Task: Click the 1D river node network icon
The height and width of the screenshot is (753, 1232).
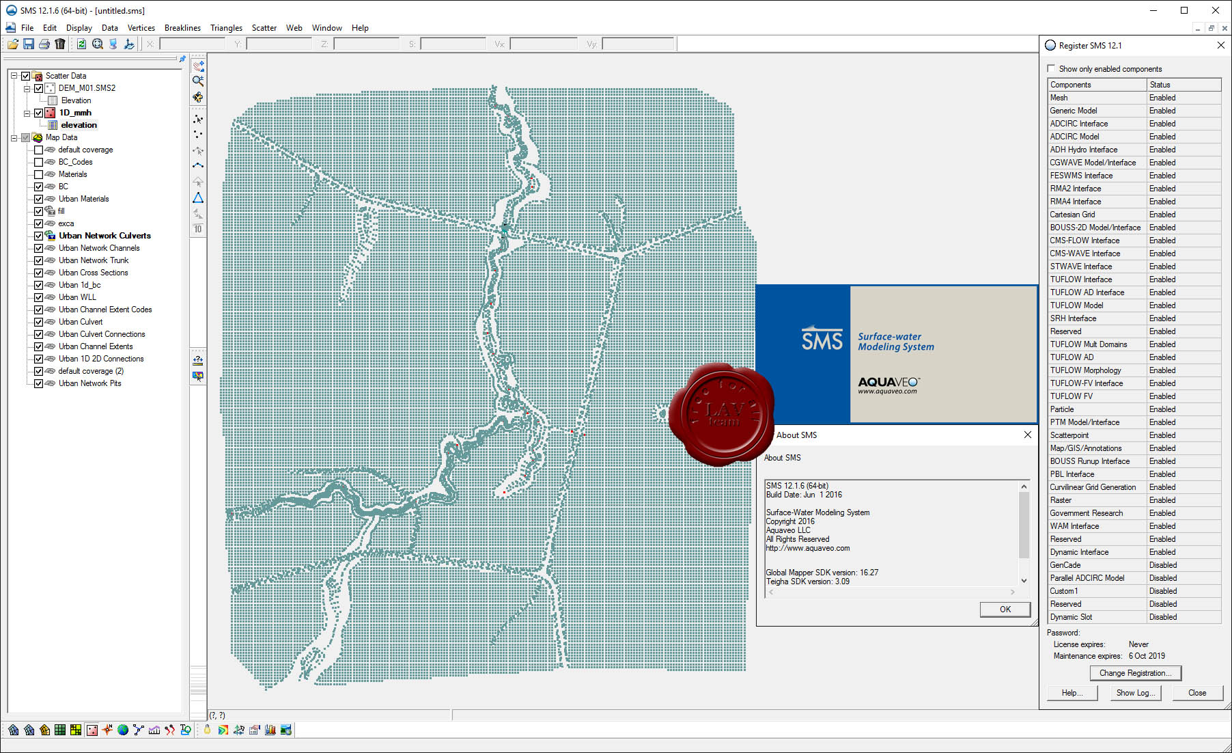Action: (x=139, y=730)
